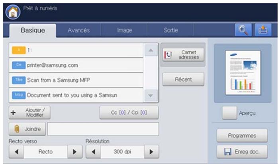This screenshot has width=278, height=164.
Task: Switch to the Basique tab
Action: [x=33, y=30]
